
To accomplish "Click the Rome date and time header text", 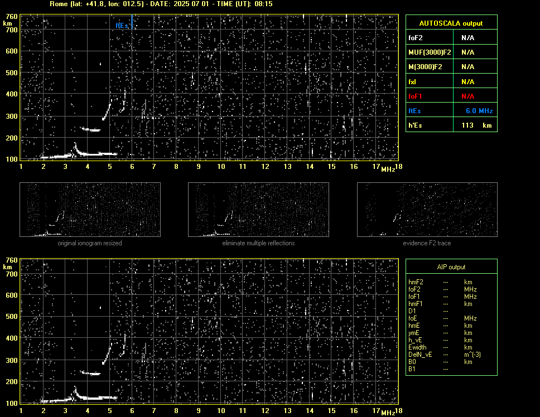I will pyautogui.click(x=161, y=4).
